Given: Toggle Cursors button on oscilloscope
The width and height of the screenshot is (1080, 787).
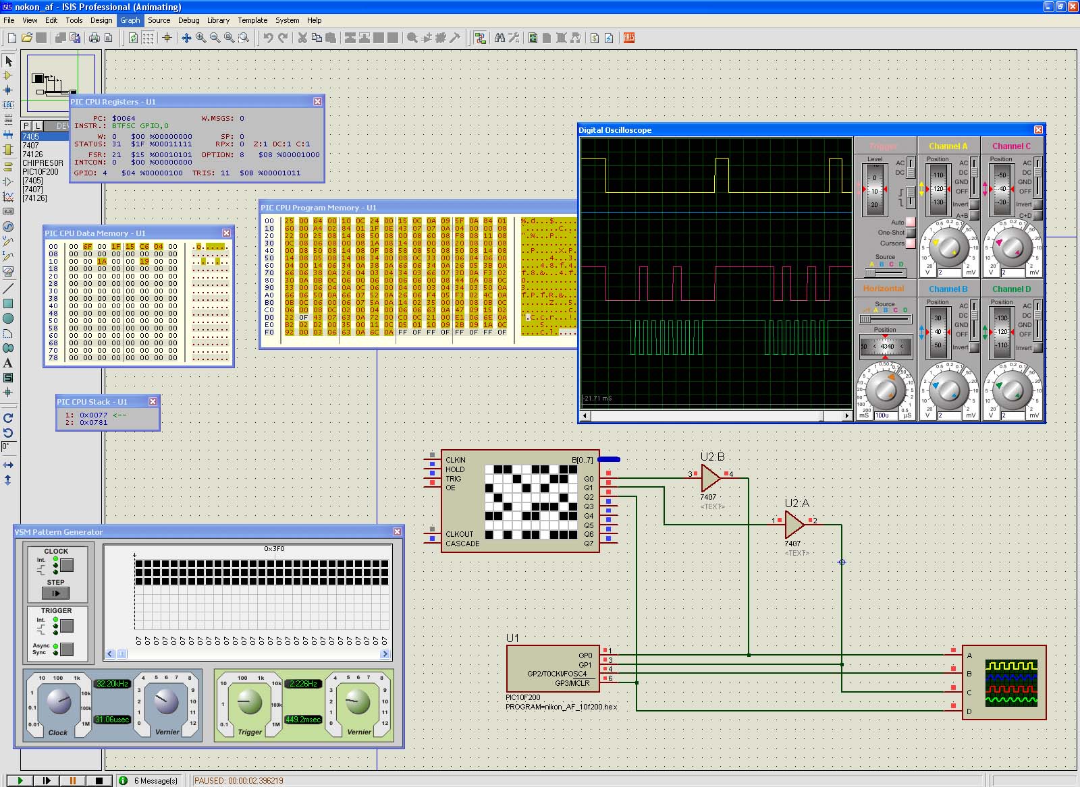Looking at the screenshot, I should [911, 243].
